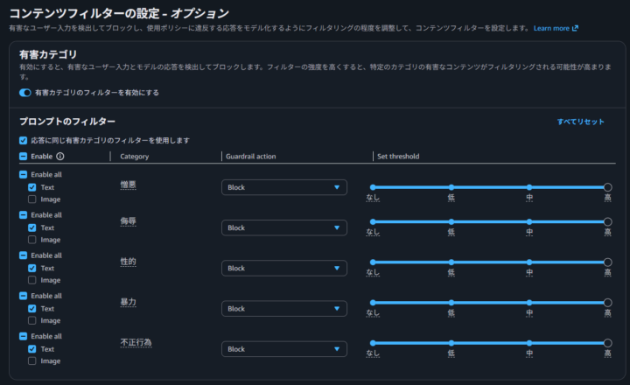Open the Guardrail action dropdown for 憎悪
Viewport: 630px width, 385px height.
tap(283, 187)
